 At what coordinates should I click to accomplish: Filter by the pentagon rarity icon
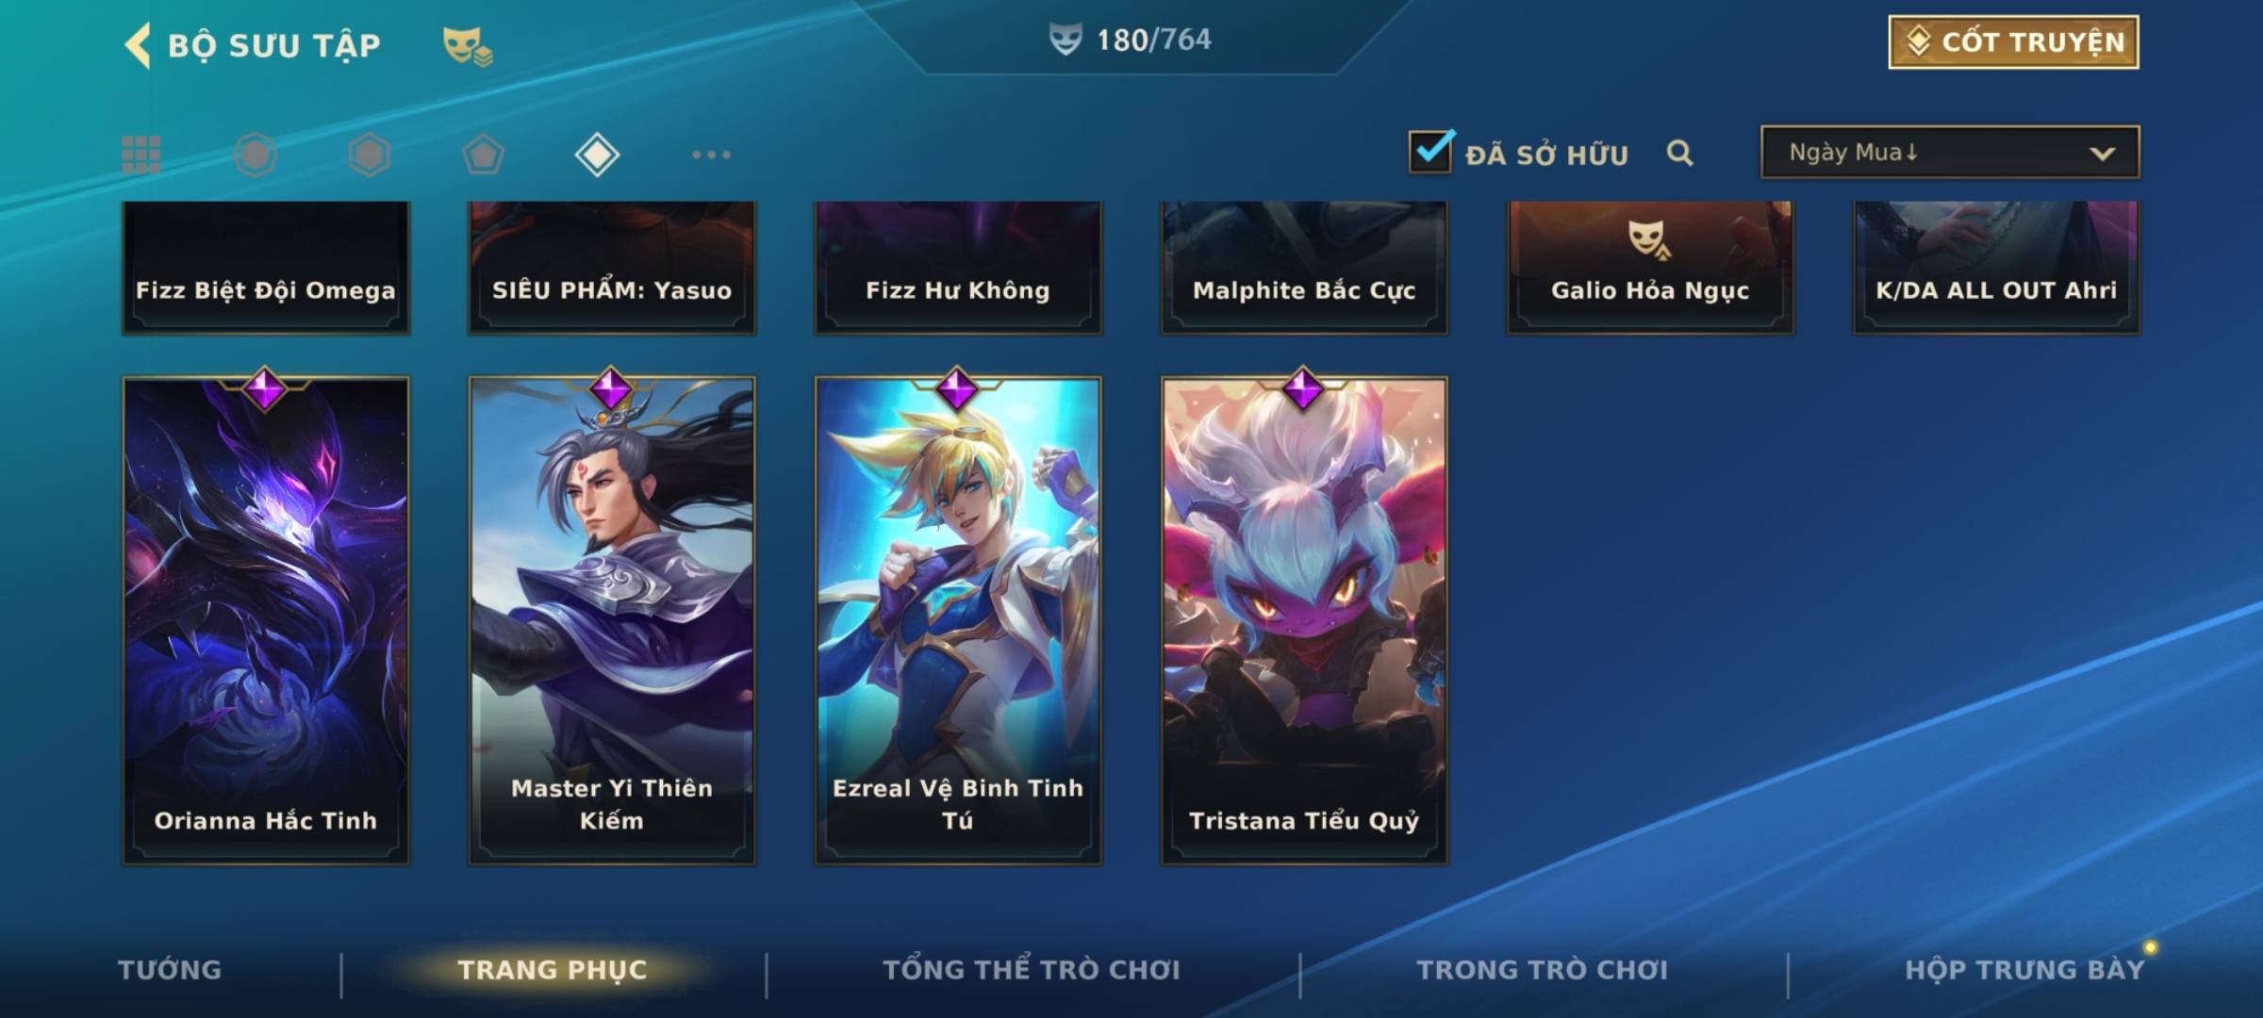click(x=483, y=155)
